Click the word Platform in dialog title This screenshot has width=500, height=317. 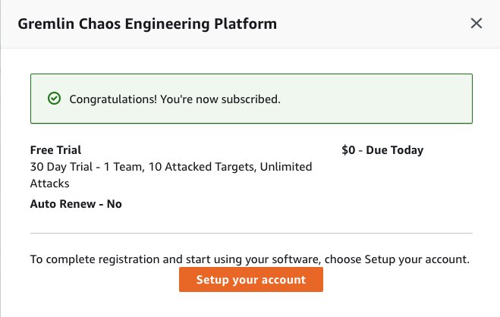pyautogui.click(x=245, y=24)
